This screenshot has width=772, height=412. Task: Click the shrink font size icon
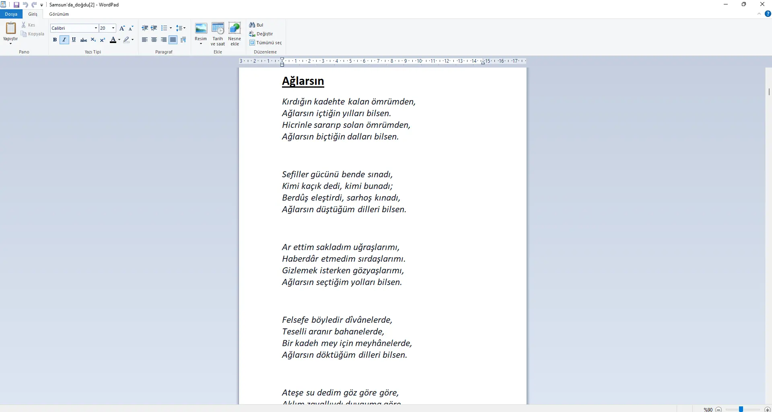coord(131,28)
